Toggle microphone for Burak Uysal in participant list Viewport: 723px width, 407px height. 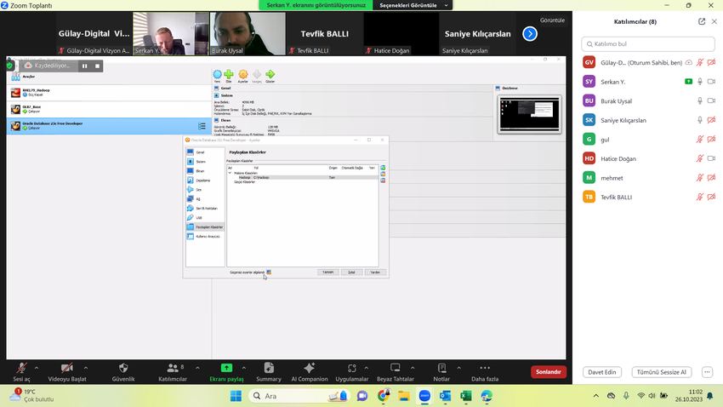click(699, 100)
